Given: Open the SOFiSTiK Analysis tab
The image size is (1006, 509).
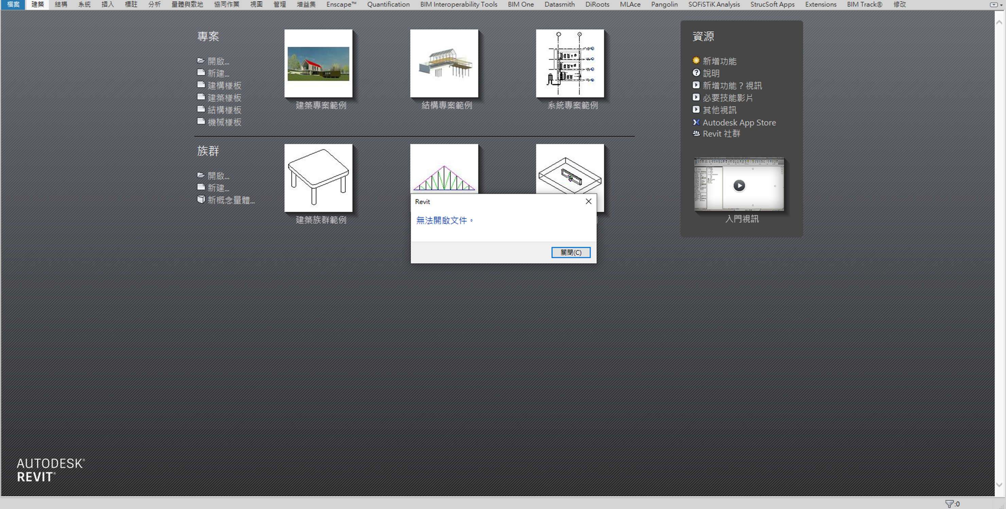Looking at the screenshot, I should [x=714, y=4].
